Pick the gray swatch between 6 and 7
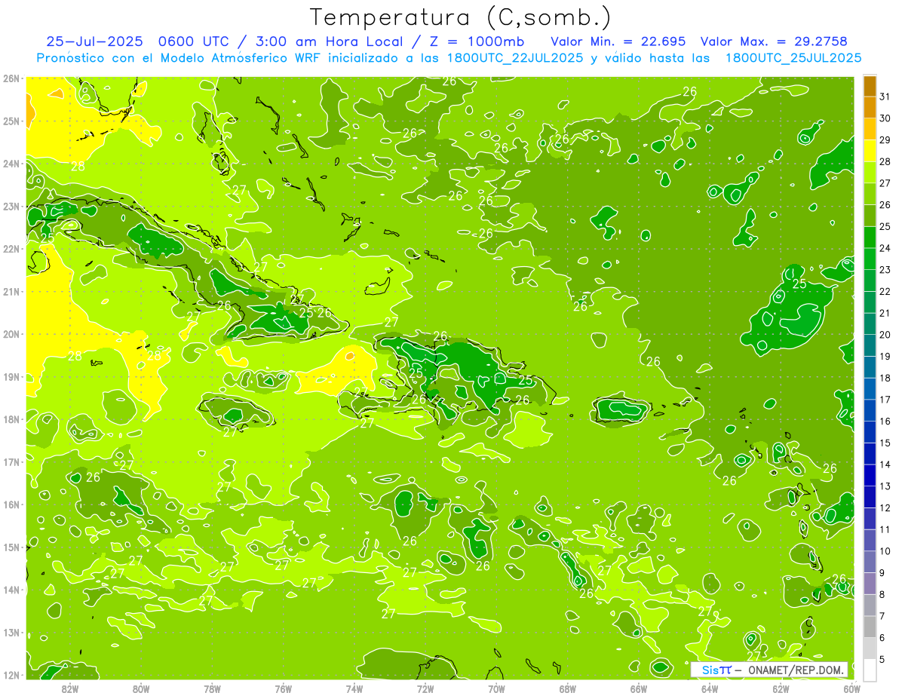This screenshot has height=699, width=905. coord(870,627)
